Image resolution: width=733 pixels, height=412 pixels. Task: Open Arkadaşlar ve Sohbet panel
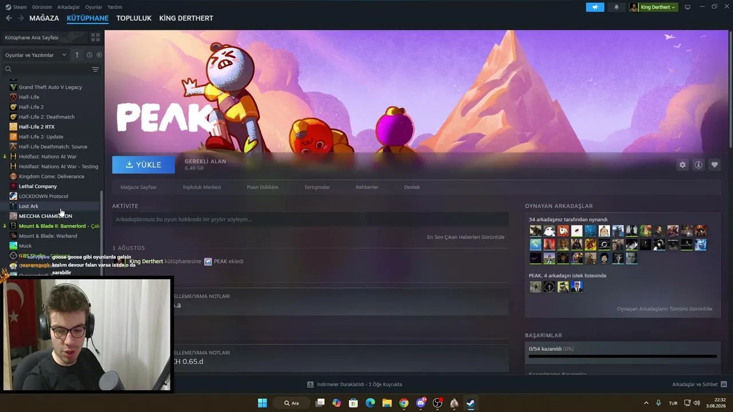click(x=699, y=385)
